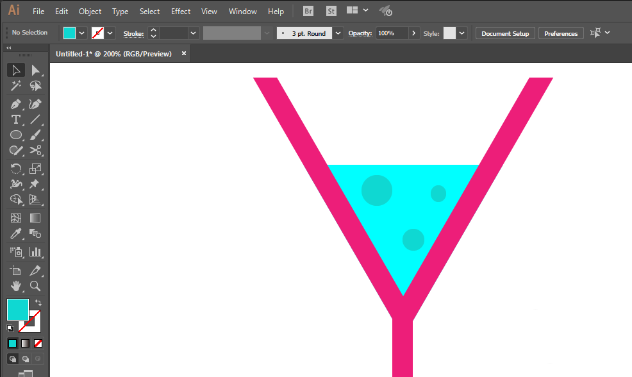Switch paint mode to Gradient
The width and height of the screenshot is (632, 377).
pos(26,344)
